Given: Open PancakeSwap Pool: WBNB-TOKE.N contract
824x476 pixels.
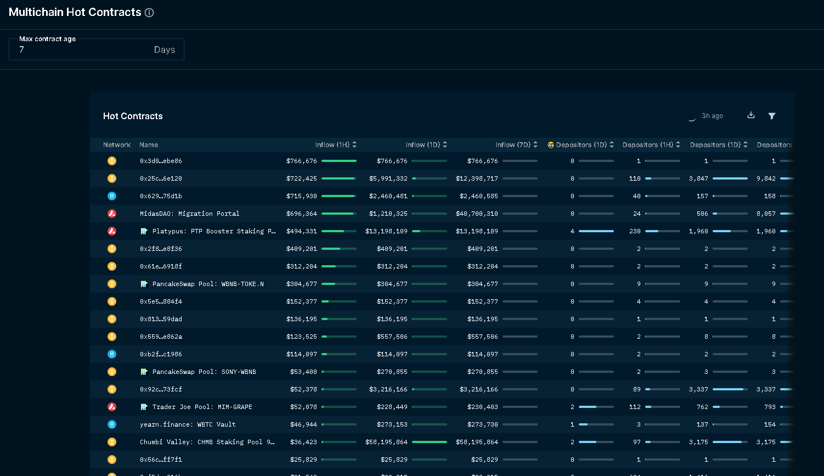Looking at the screenshot, I should pos(208,284).
